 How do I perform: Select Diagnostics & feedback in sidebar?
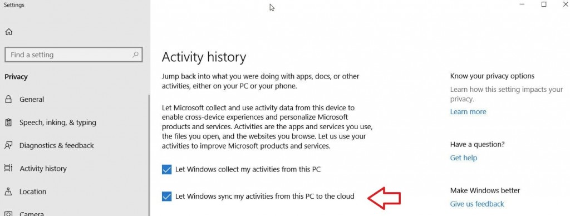57,145
